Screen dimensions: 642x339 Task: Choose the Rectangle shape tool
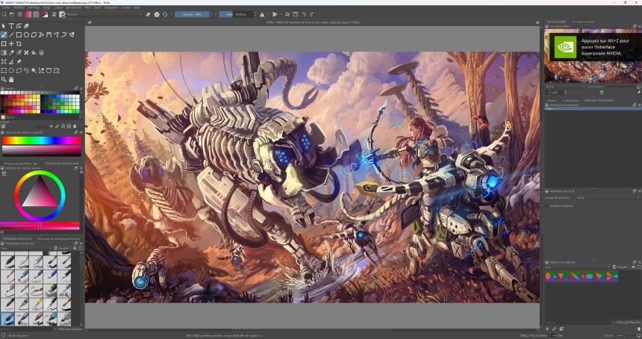(x=19, y=34)
